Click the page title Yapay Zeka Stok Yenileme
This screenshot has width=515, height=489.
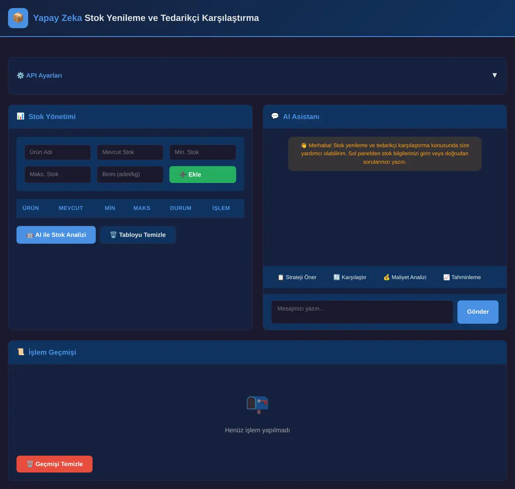click(146, 18)
